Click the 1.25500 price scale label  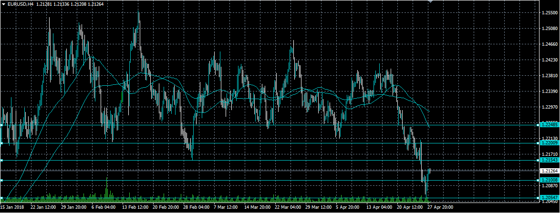[550, 13]
